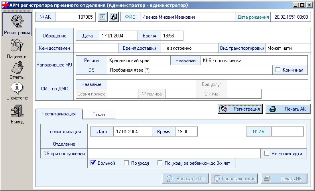The width and height of the screenshot is (315, 191).
Task: Switch to the Отказ tab
Action: point(98,115)
